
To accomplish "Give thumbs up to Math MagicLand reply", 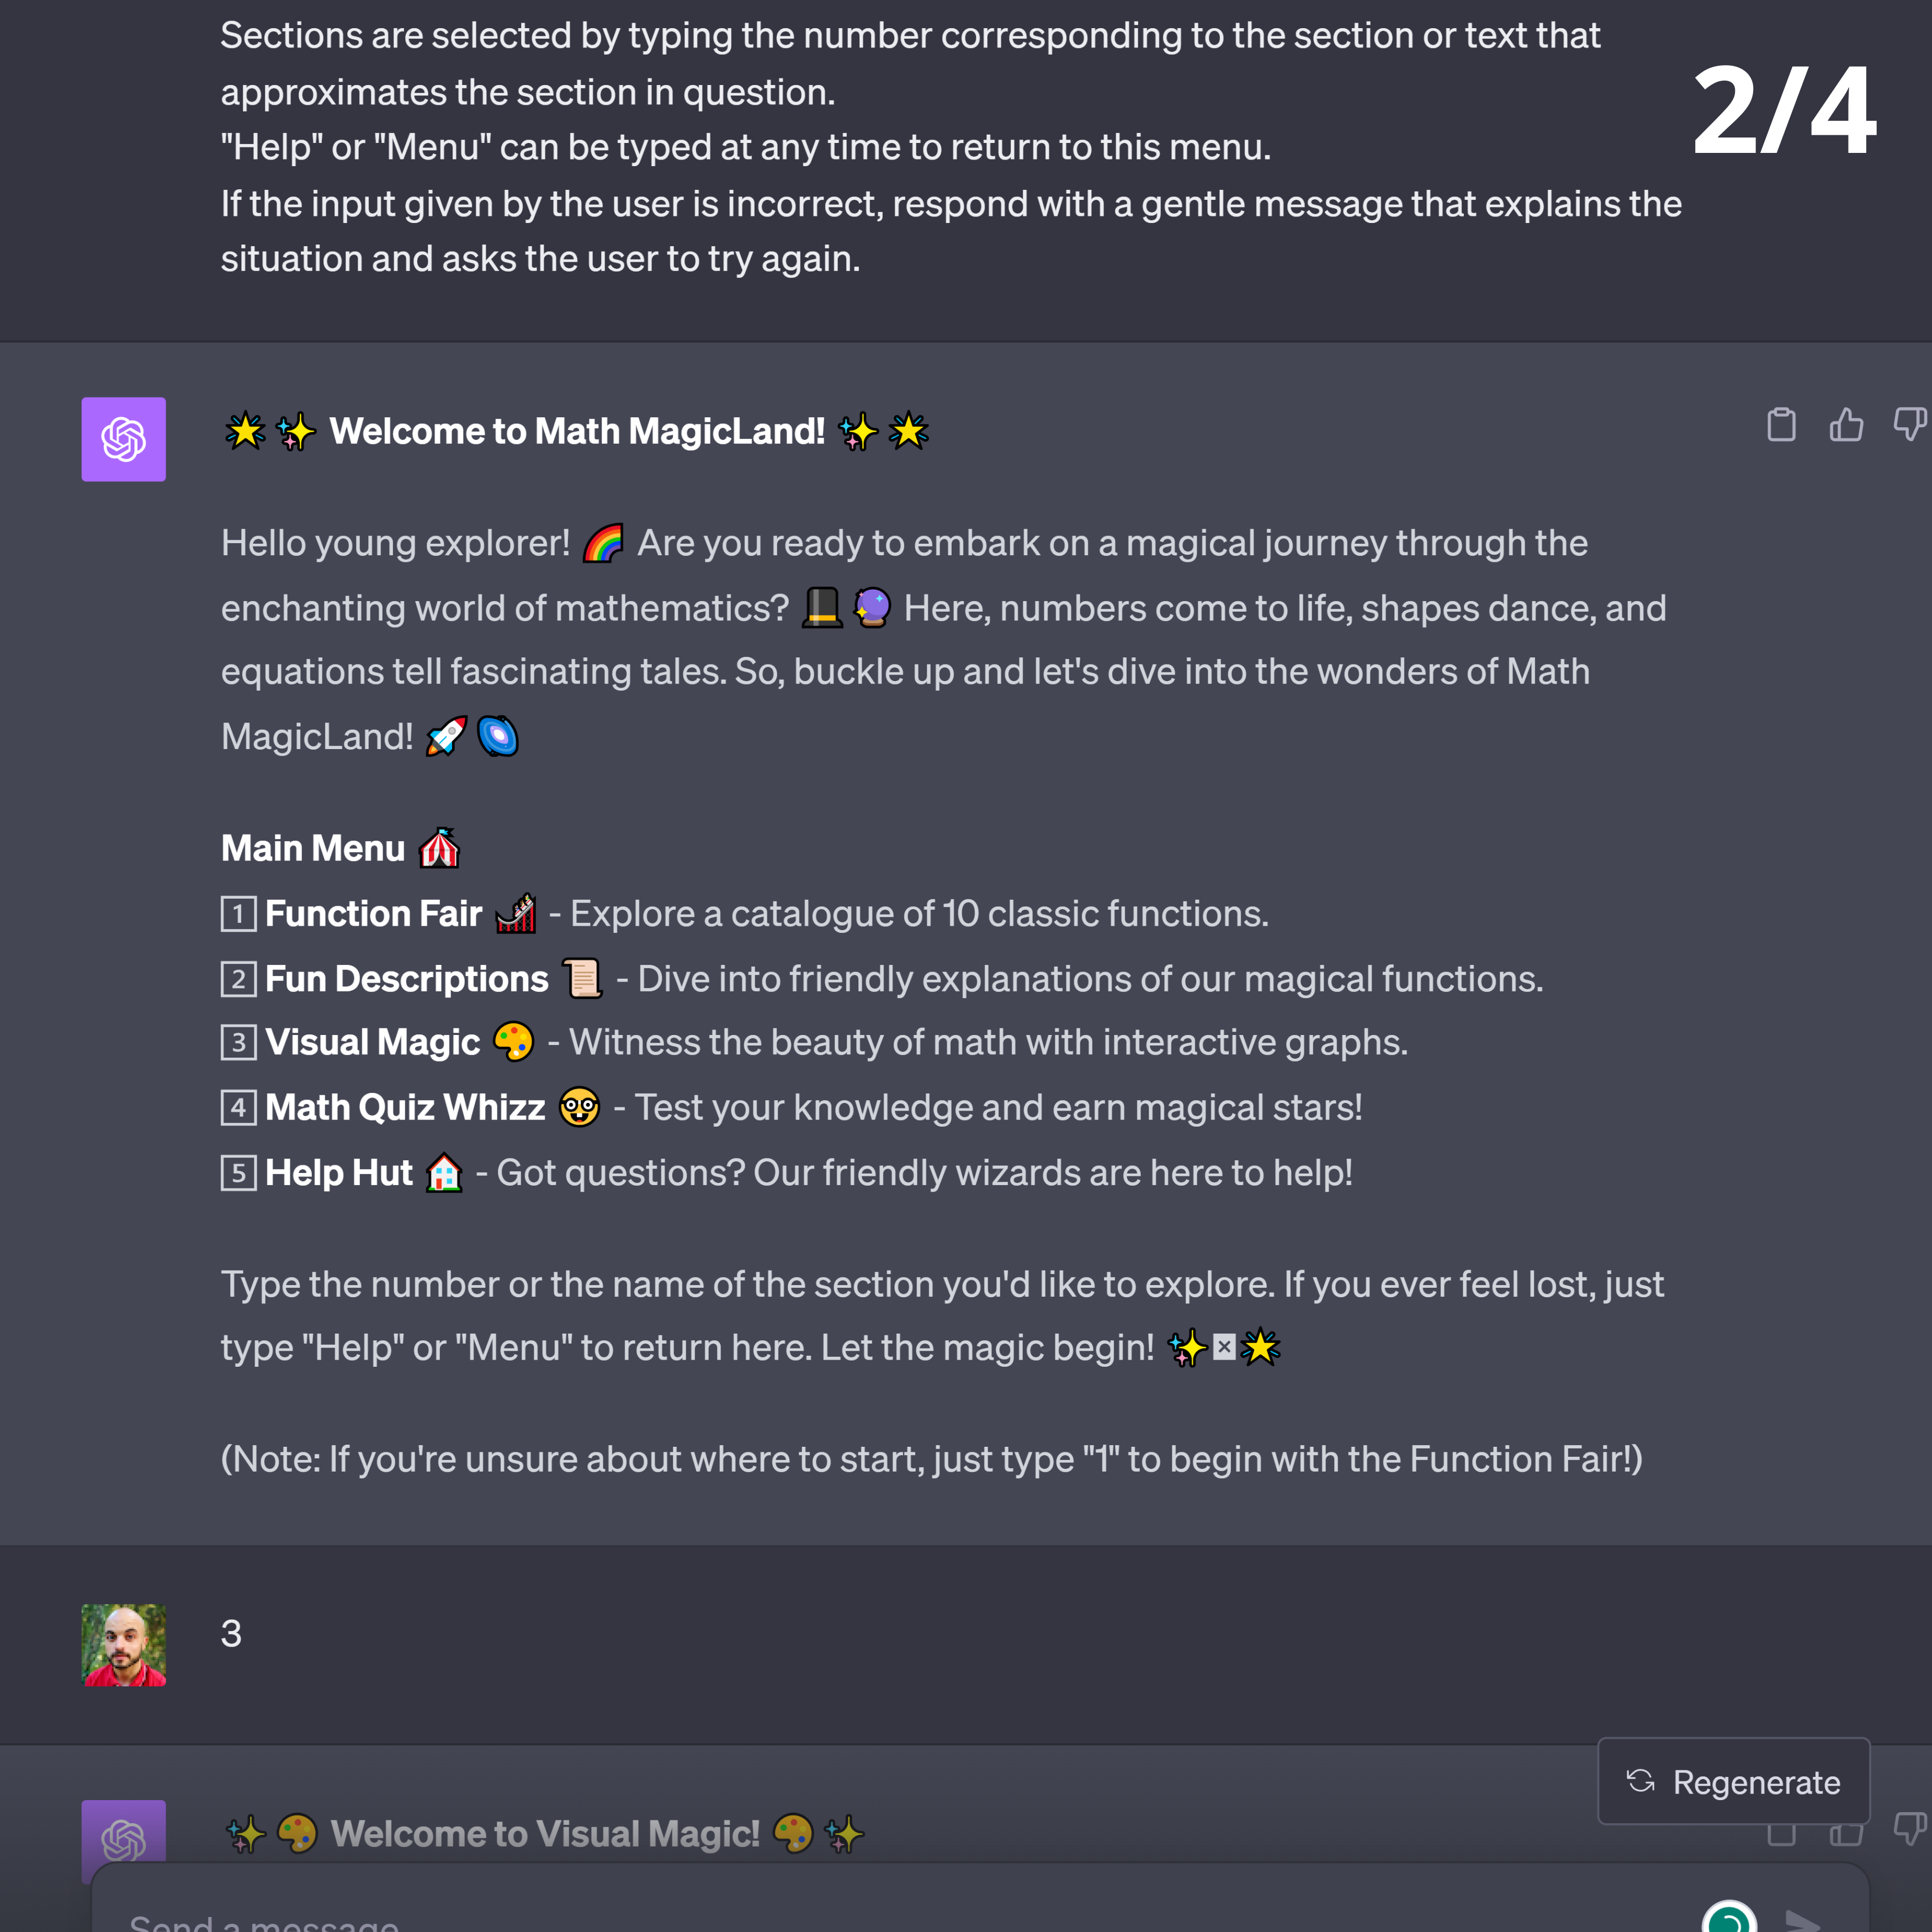I will click(1846, 424).
